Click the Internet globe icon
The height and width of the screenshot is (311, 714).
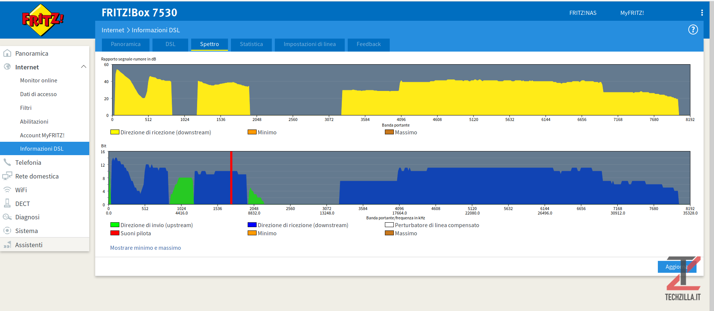7,67
